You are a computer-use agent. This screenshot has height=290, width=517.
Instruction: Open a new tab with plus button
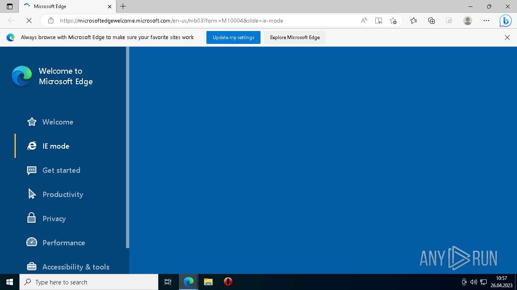[123, 6]
